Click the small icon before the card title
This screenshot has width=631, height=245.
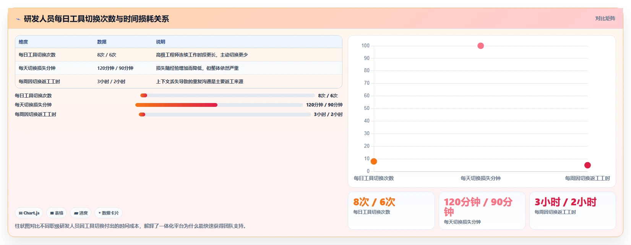tap(18, 19)
